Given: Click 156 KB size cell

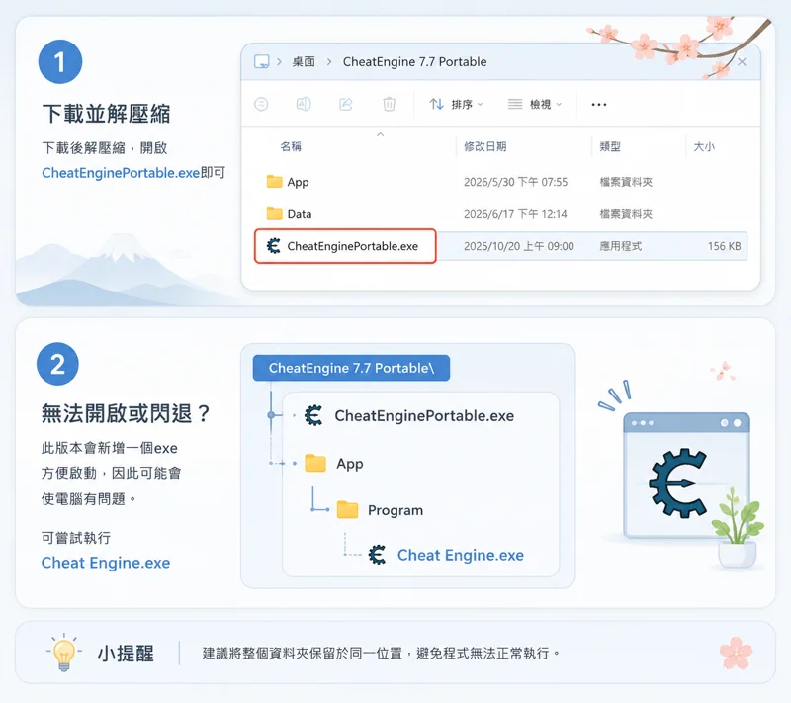Looking at the screenshot, I should [725, 246].
